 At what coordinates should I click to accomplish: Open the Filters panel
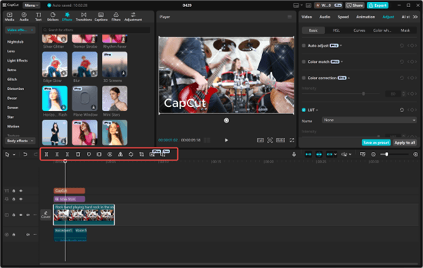(x=116, y=17)
